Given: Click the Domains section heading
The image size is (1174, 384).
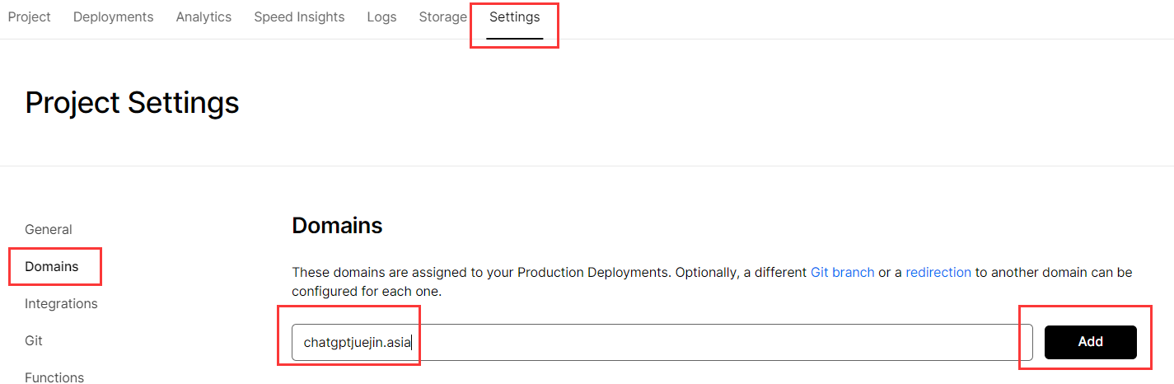Looking at the screenshot, I should [x=337, y=226].
